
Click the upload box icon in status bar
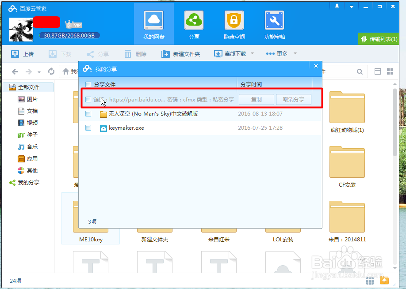384,281
